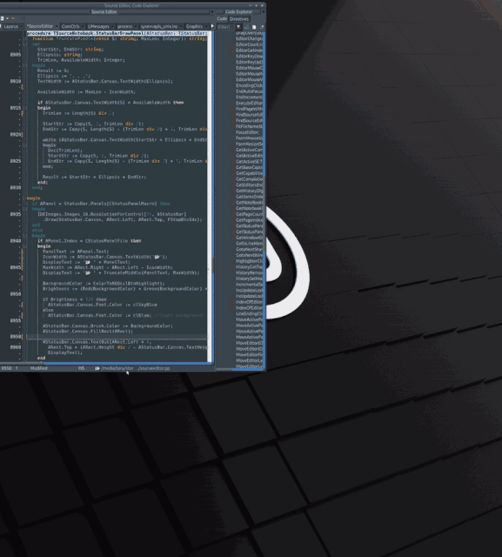The image size is (502, 557).
Task: Close the LMessages tab with its x
Action: 113,27
